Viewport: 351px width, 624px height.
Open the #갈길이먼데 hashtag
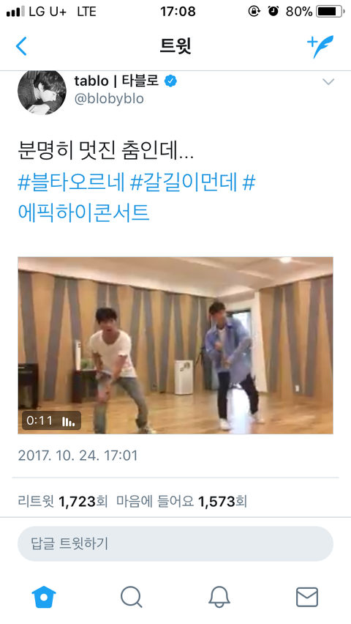coord(184,182)
